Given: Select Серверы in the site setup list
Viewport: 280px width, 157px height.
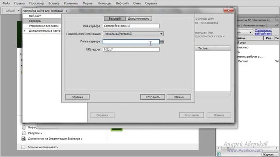Looking at the screenshot, I should (42, 21).
